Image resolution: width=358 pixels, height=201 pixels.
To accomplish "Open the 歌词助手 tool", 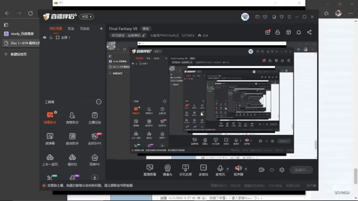I will [x=72, y=138].
